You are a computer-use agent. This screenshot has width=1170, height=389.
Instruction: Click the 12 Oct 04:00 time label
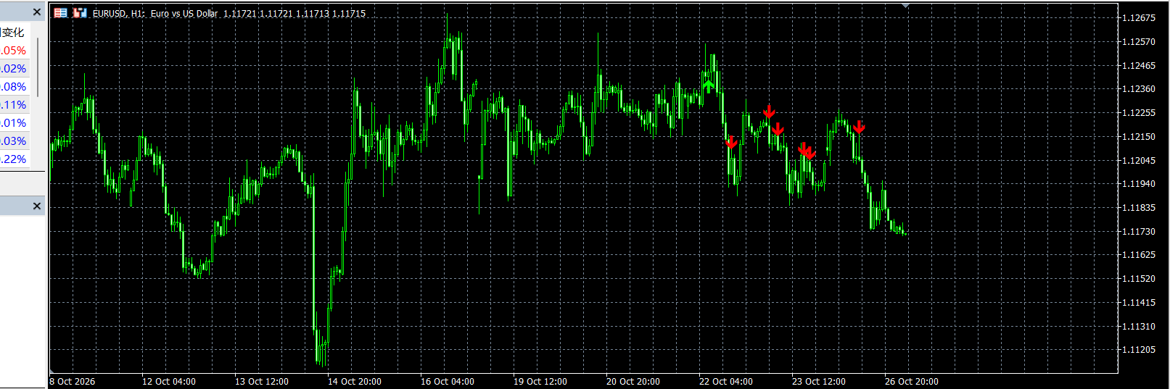[169, 382]
